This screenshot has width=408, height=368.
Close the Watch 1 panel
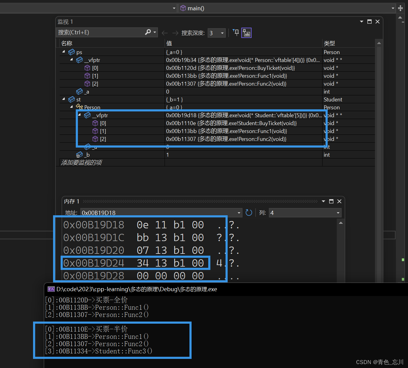pos(378,22)
